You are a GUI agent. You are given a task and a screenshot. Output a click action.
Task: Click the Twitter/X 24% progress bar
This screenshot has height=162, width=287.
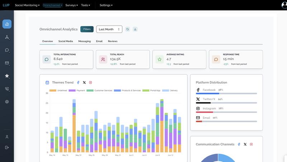226,103
